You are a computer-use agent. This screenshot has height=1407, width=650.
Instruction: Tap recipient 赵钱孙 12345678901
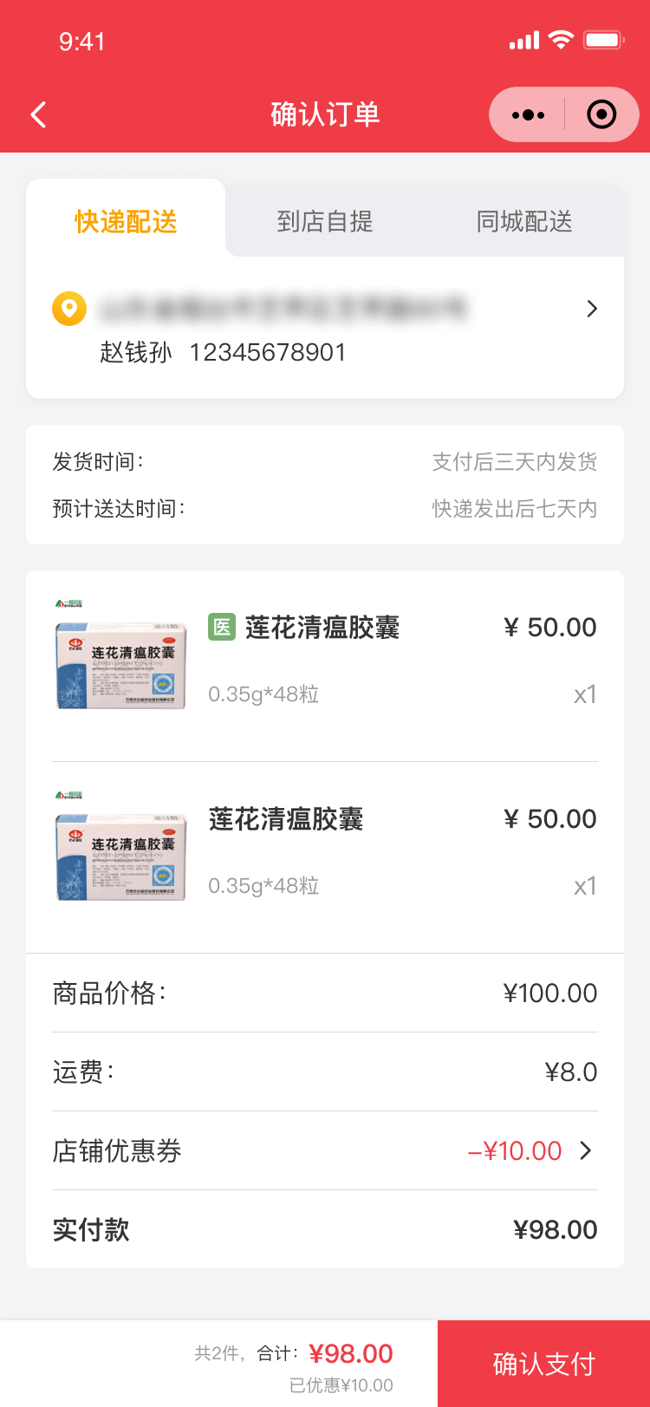tap(223, 352)
